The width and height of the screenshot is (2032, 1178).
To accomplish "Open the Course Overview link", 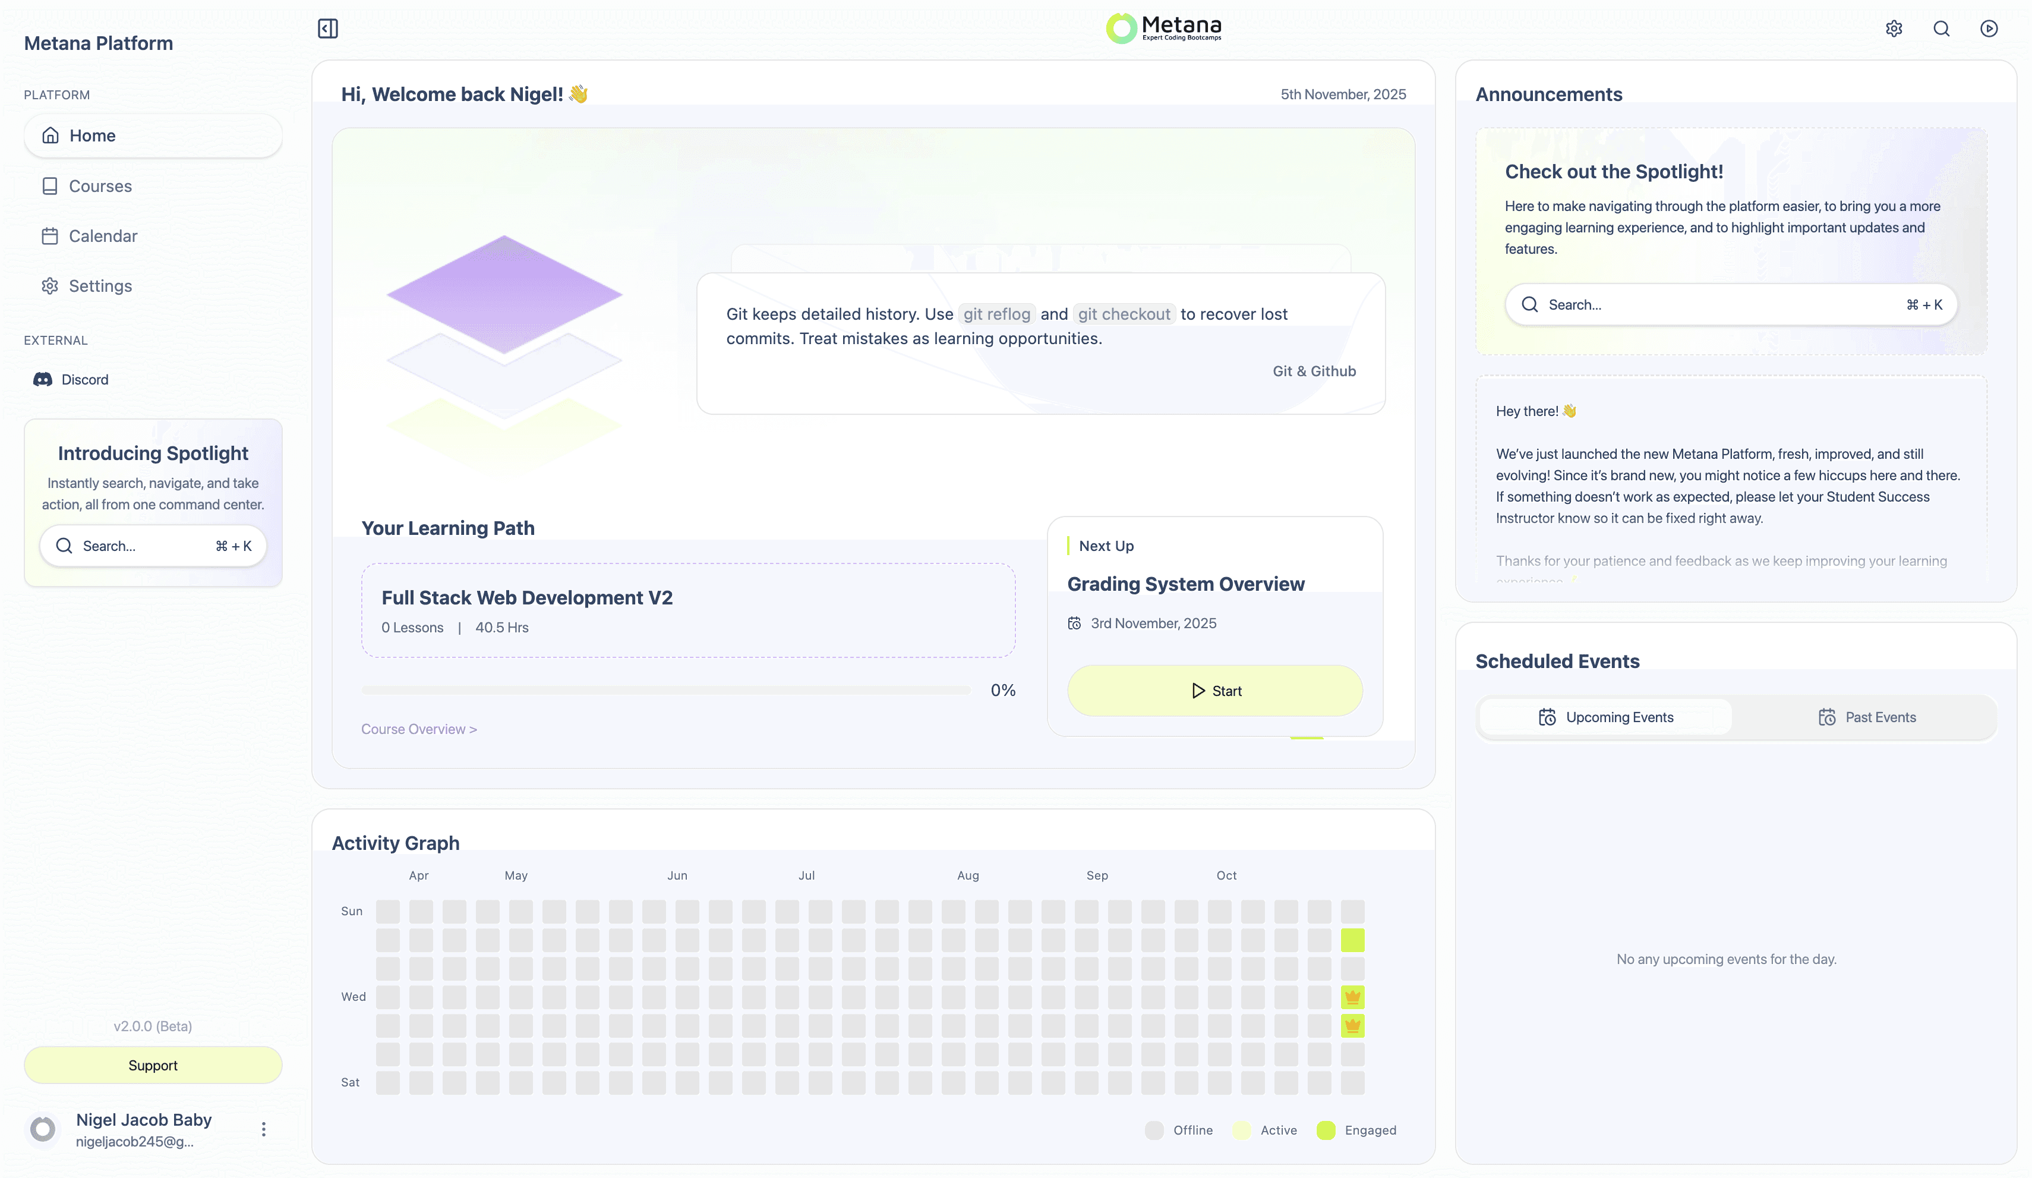I will pyautogui.click(x=418, y=729).
